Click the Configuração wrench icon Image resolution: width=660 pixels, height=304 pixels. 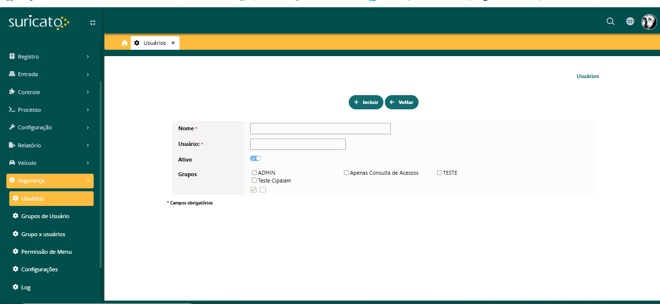[12, 127]
